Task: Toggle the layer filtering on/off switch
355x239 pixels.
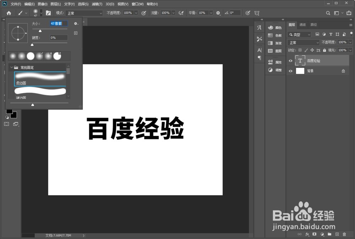Action: point(351,34)
